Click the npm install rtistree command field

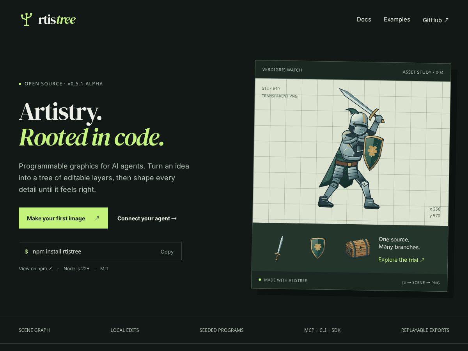[x=100, y=251]
